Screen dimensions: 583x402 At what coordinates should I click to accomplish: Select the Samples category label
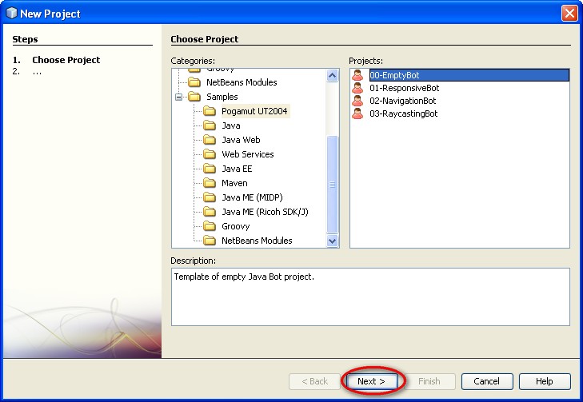[x=222, y=97]
